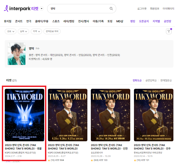Click the 티켓캐스트 : 4,029 명 text
Screen dimensions: 175x163
pyautogui.click(x=41, y=59)
